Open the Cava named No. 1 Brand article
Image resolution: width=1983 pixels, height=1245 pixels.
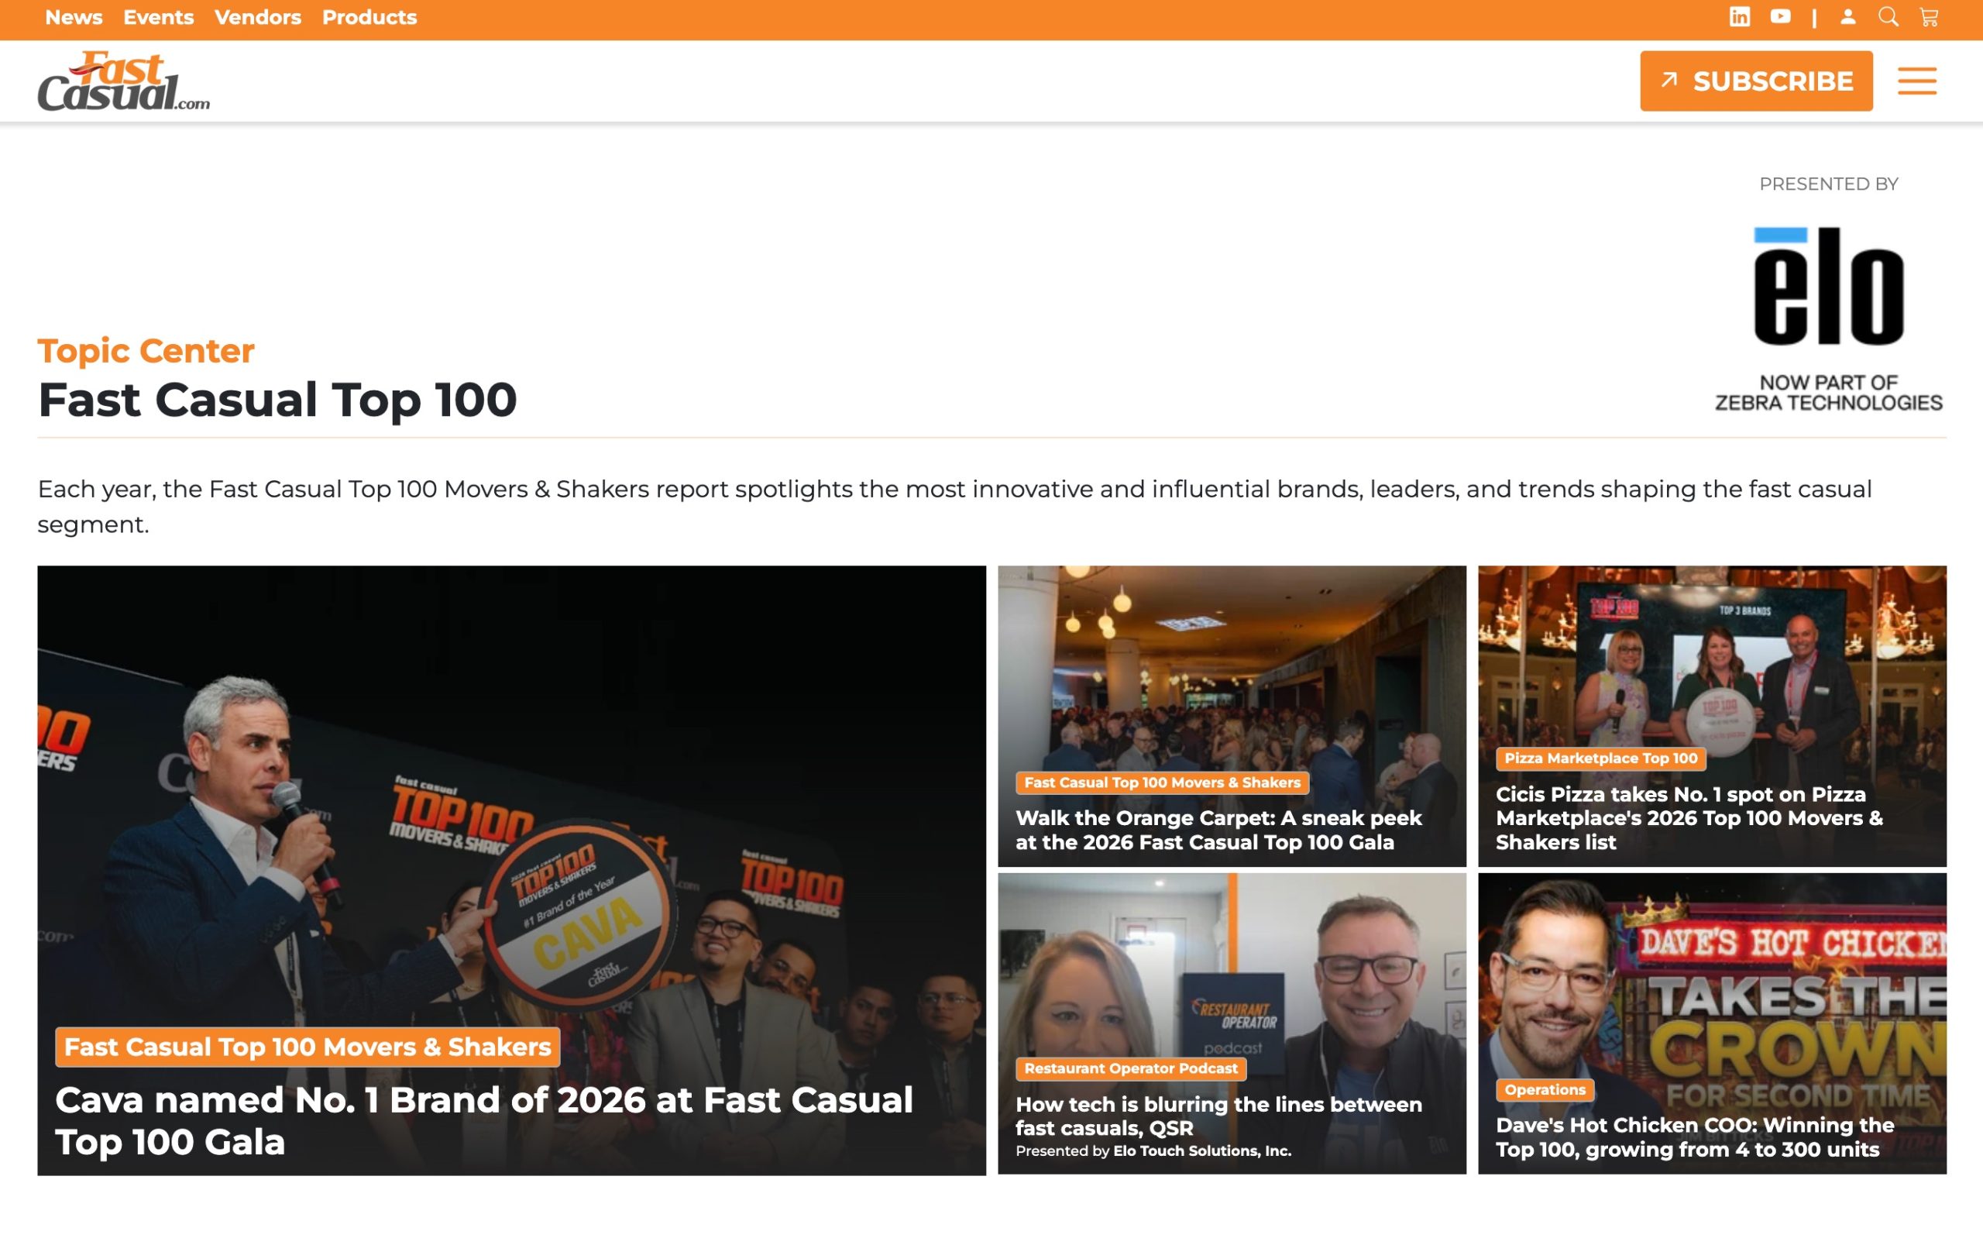click(484, 1121)
